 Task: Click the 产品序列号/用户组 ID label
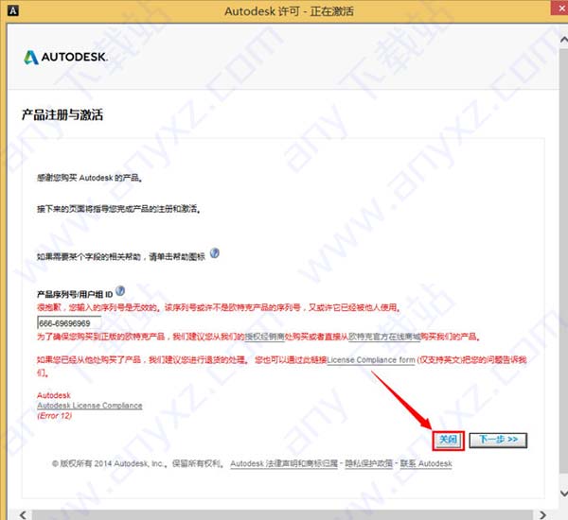(x=75, y=294)
